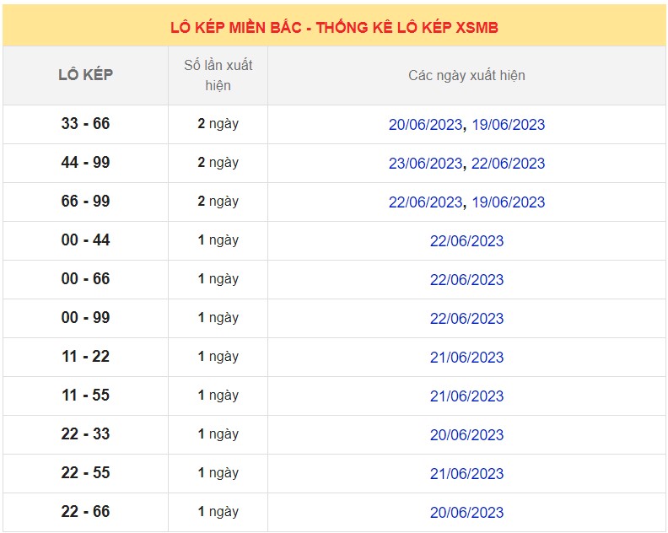The width and height of the screenshot is (668, 533).
Task: Open the 22/06/2023 date for pair 00 - 99
Action: coord(467,318)
